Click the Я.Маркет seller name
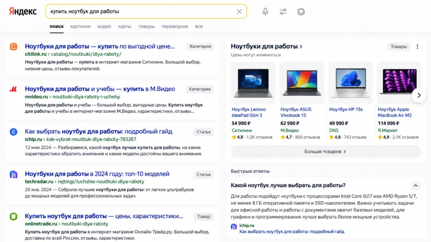 pos(388,130)
